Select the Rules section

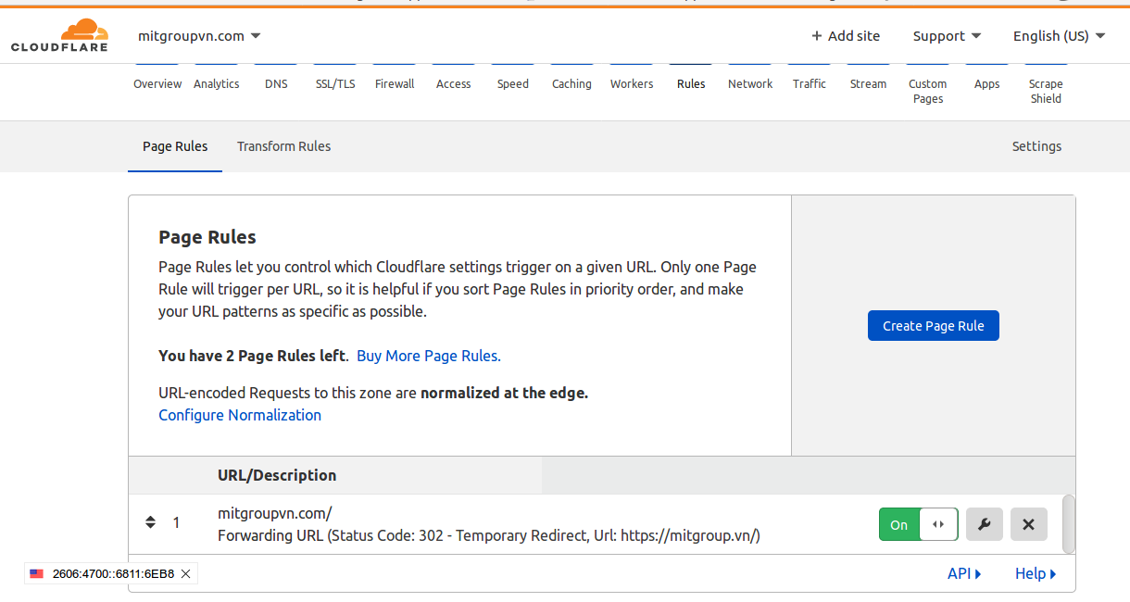[x=691, y=83]
